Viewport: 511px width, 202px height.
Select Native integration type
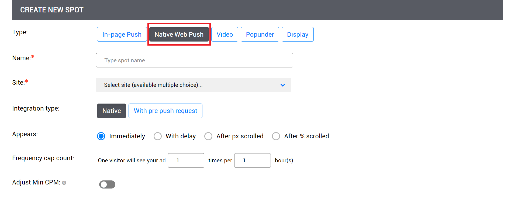click(x=111, y=111)
